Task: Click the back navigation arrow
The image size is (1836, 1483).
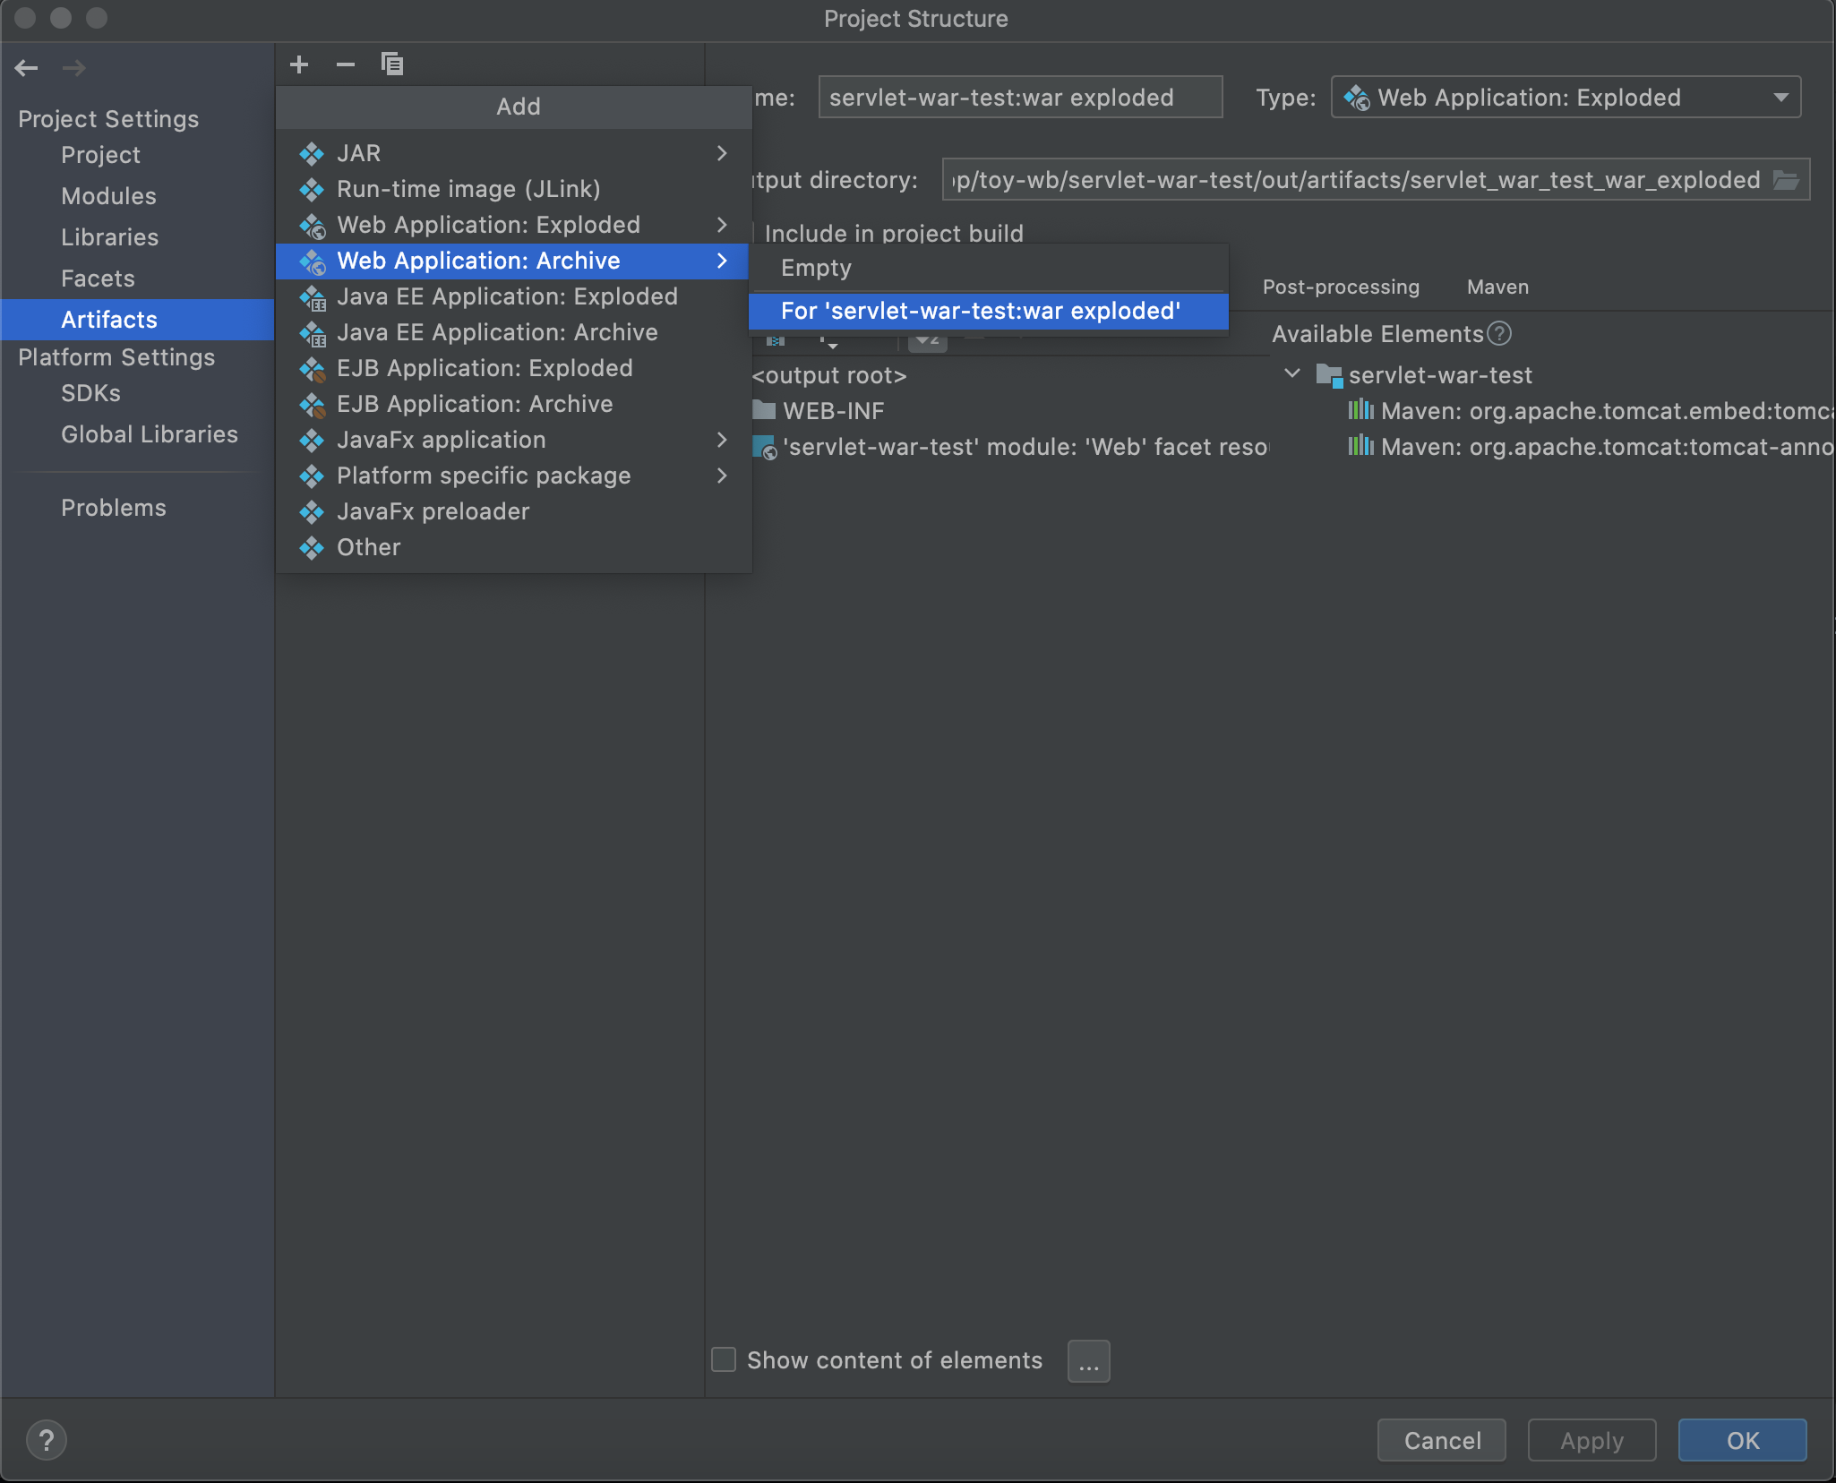Action: (x=27, y=68)
